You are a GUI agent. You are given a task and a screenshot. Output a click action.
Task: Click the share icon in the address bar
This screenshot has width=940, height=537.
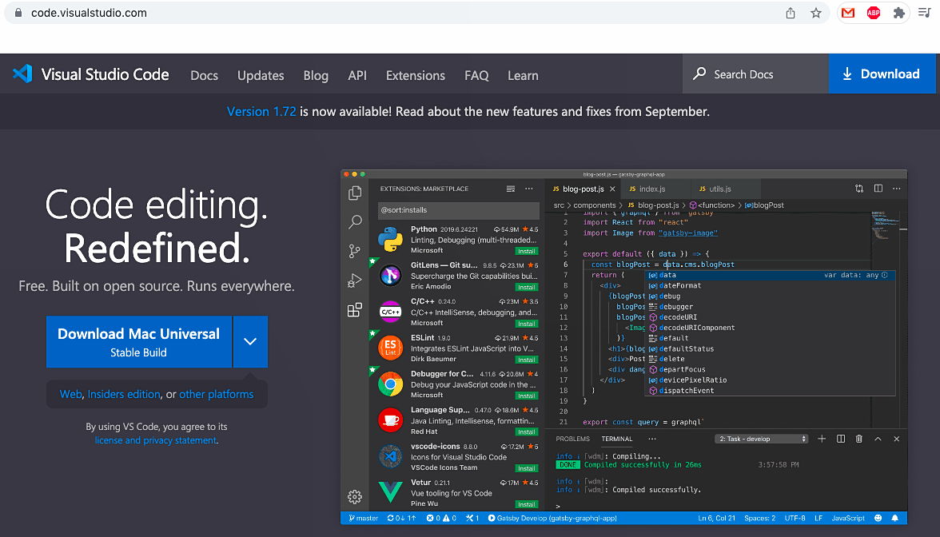[791, 13]
